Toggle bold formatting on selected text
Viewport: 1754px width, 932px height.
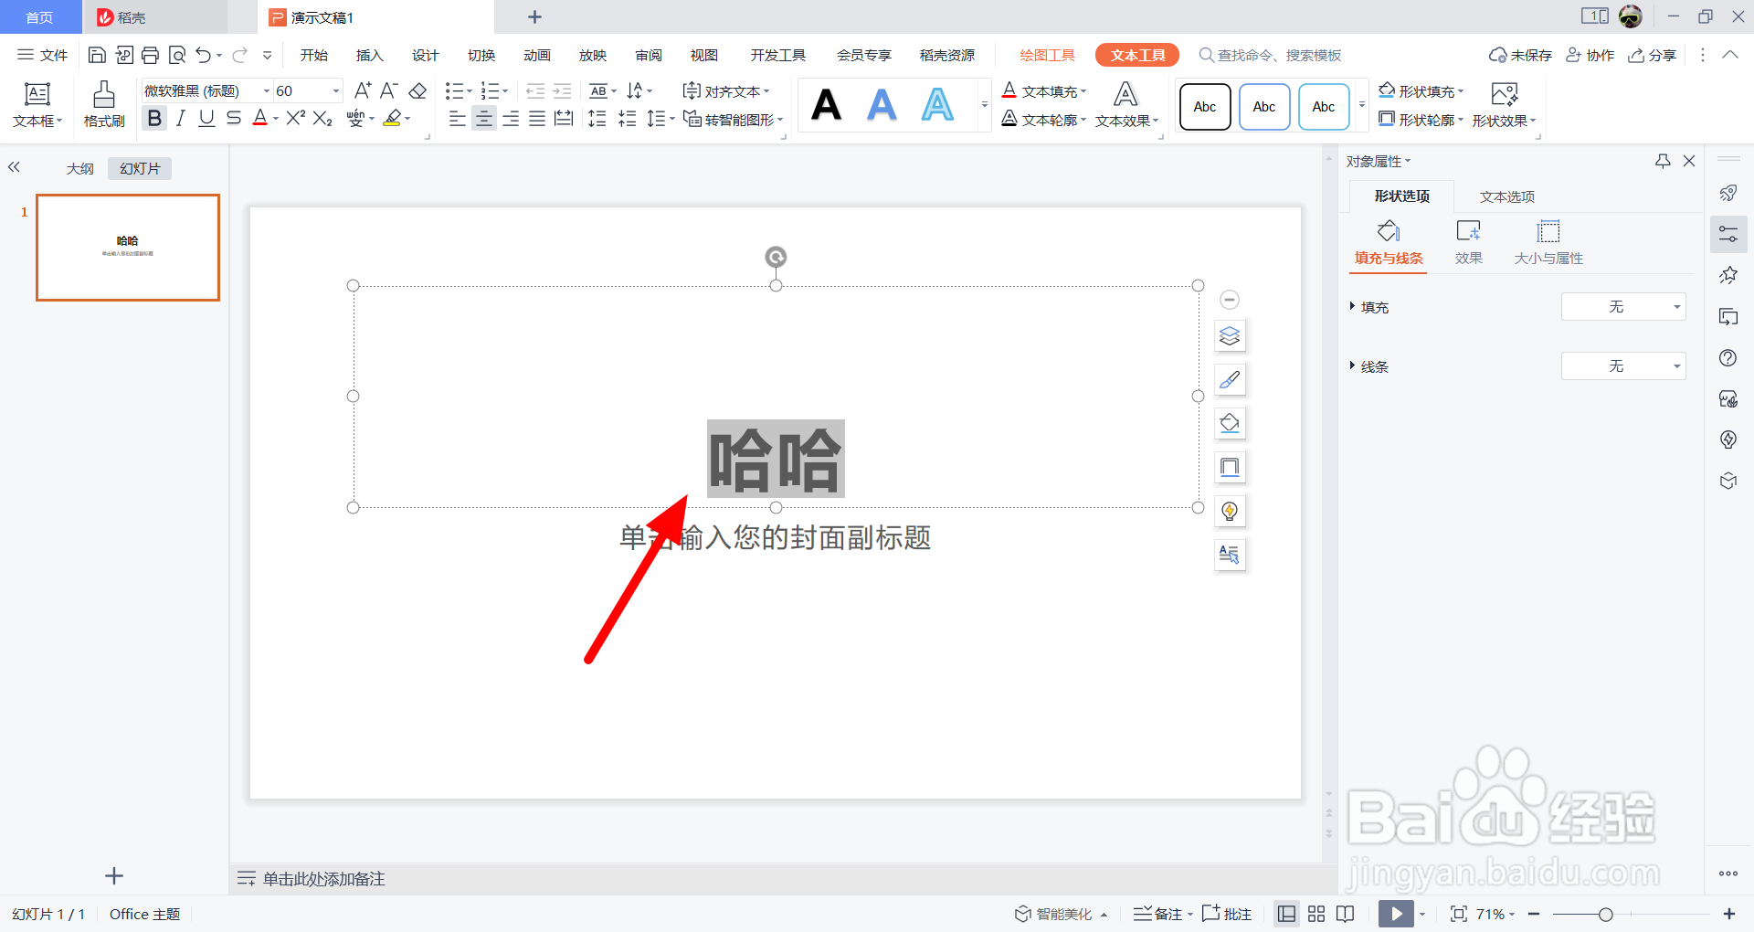[x=153, y=118]
